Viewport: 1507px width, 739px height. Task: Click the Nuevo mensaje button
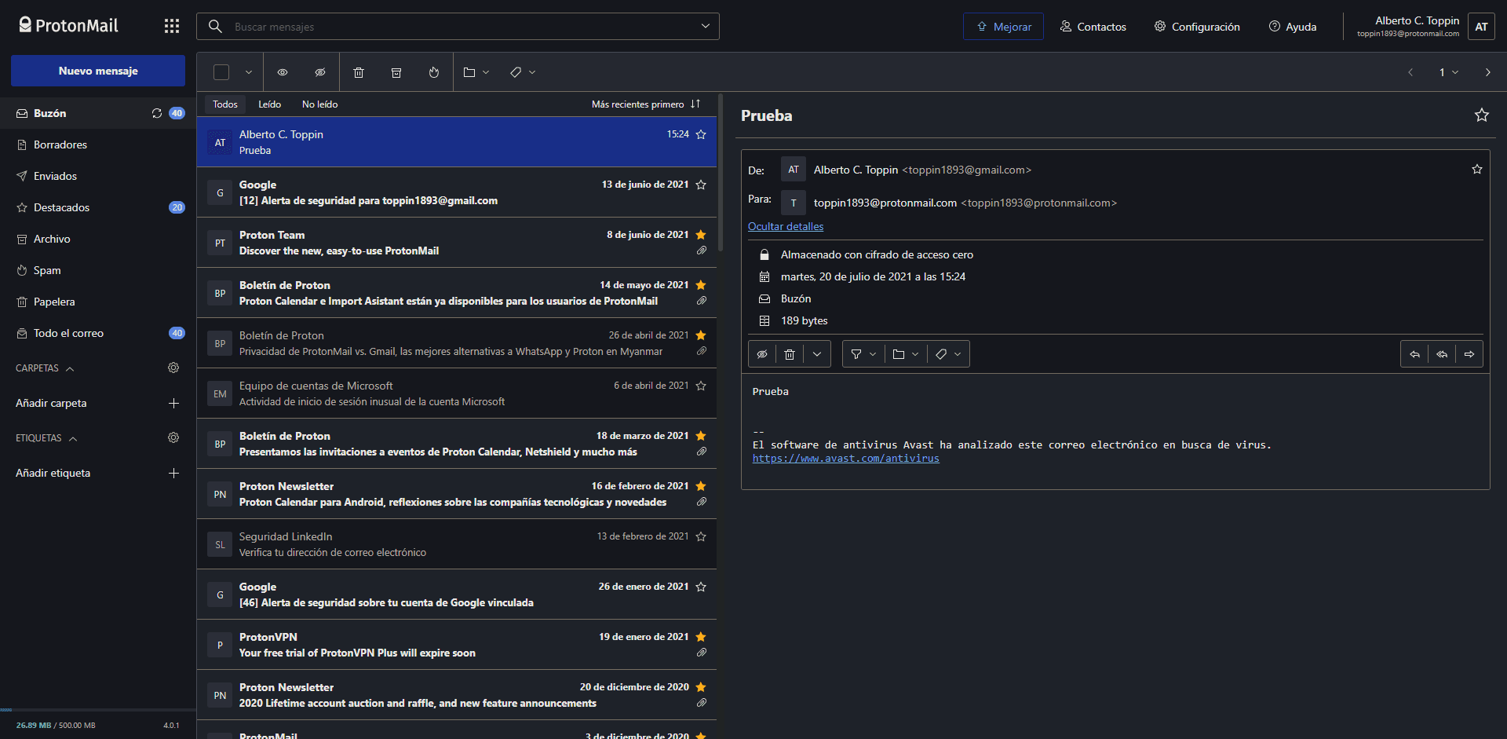pos(98,71)
